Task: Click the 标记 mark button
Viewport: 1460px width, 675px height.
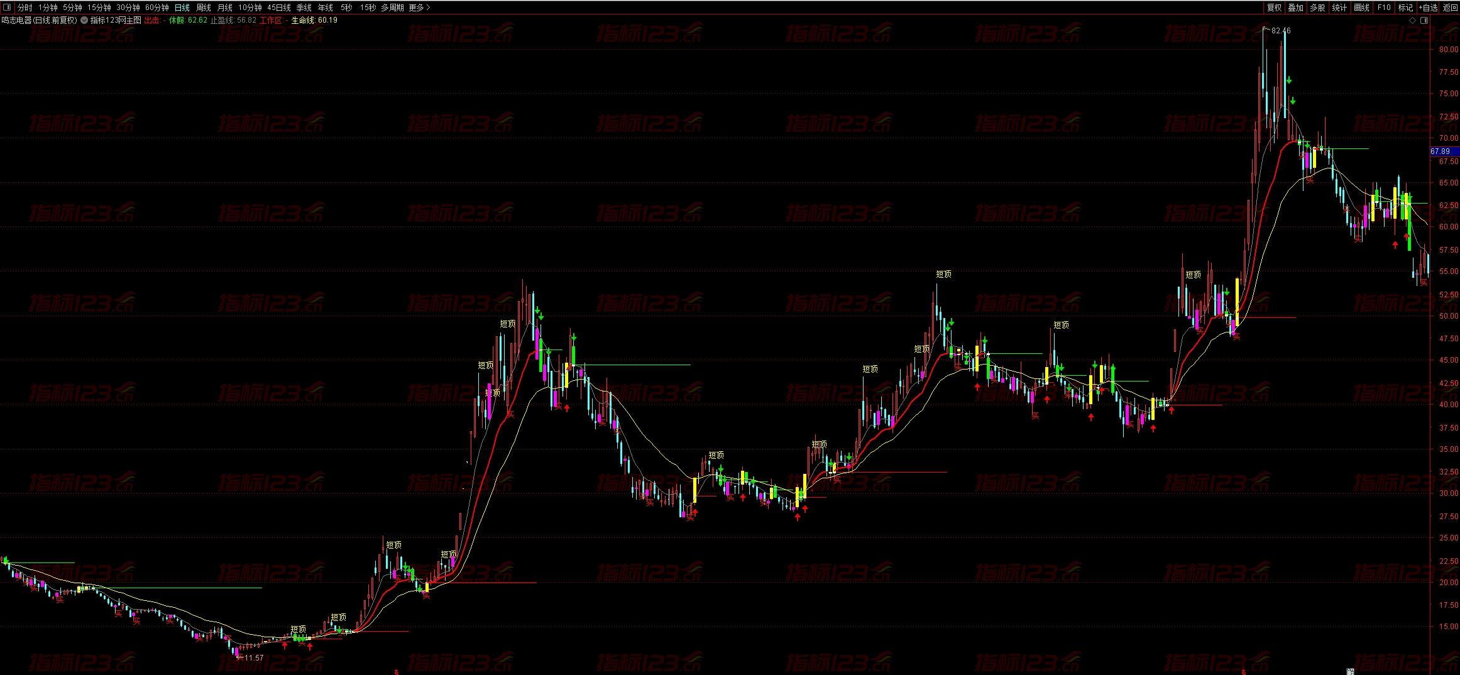Action: (1405, 8)
